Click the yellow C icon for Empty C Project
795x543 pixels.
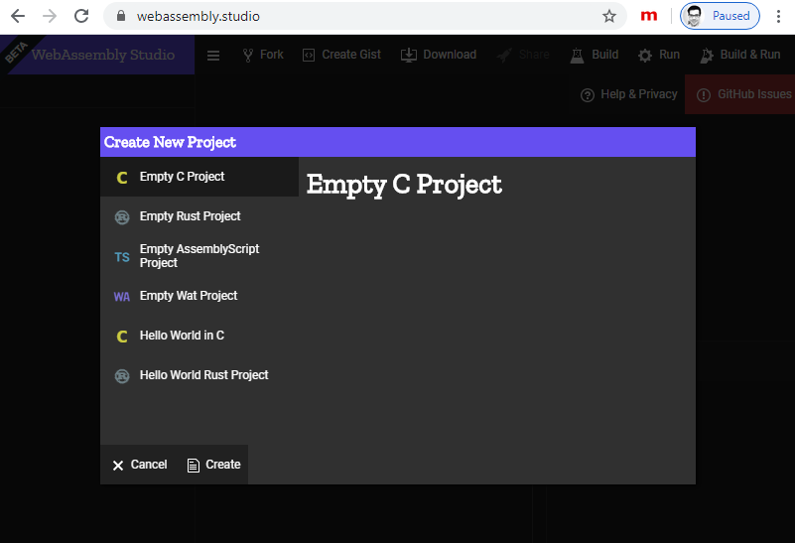(x=122, y=178)
